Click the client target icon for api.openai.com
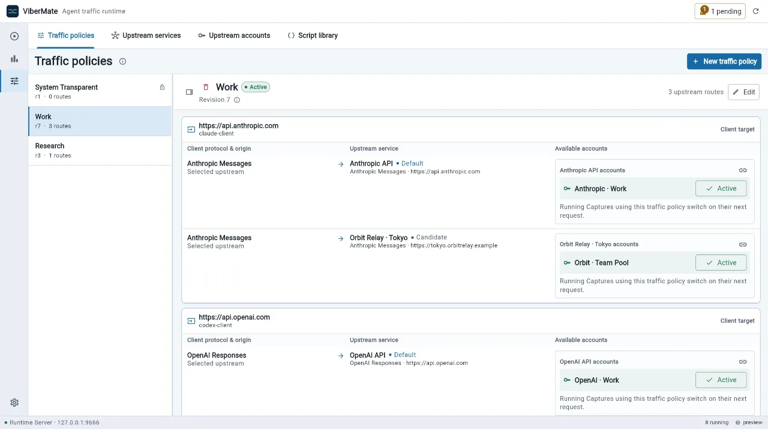Viewport: 768px width, 429px height. [191, 320]
